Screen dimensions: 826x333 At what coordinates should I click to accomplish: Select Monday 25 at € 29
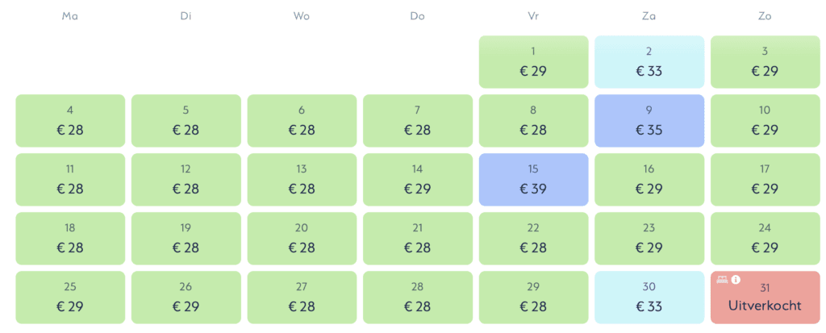tap(70, 298)
